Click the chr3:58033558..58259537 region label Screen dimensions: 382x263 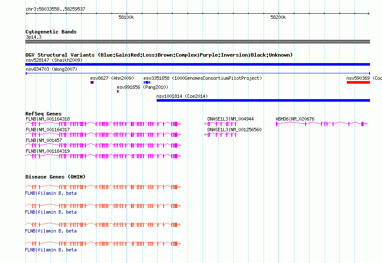pyautogui.click(x=55, y=9)
